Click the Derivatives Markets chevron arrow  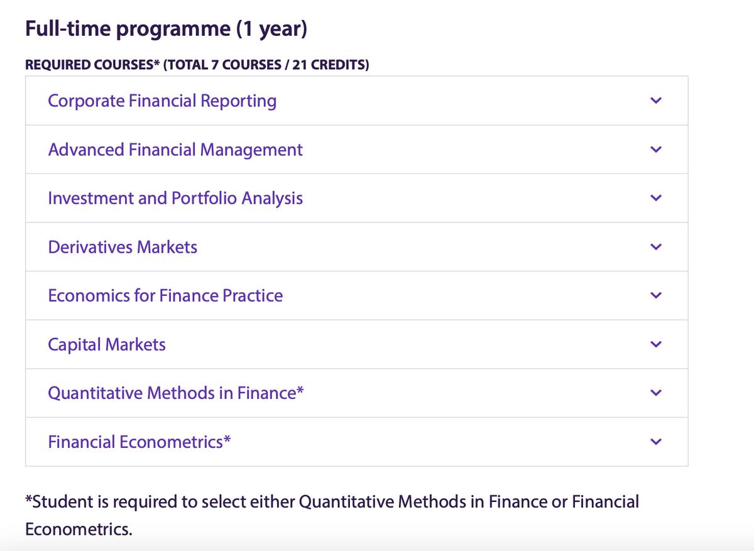[657, 247]
